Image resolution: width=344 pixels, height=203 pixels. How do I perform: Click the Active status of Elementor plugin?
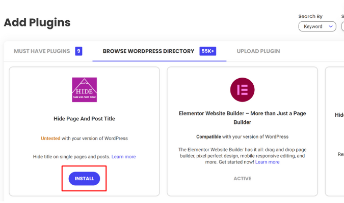pyautogui.click(x=242, y=179)
